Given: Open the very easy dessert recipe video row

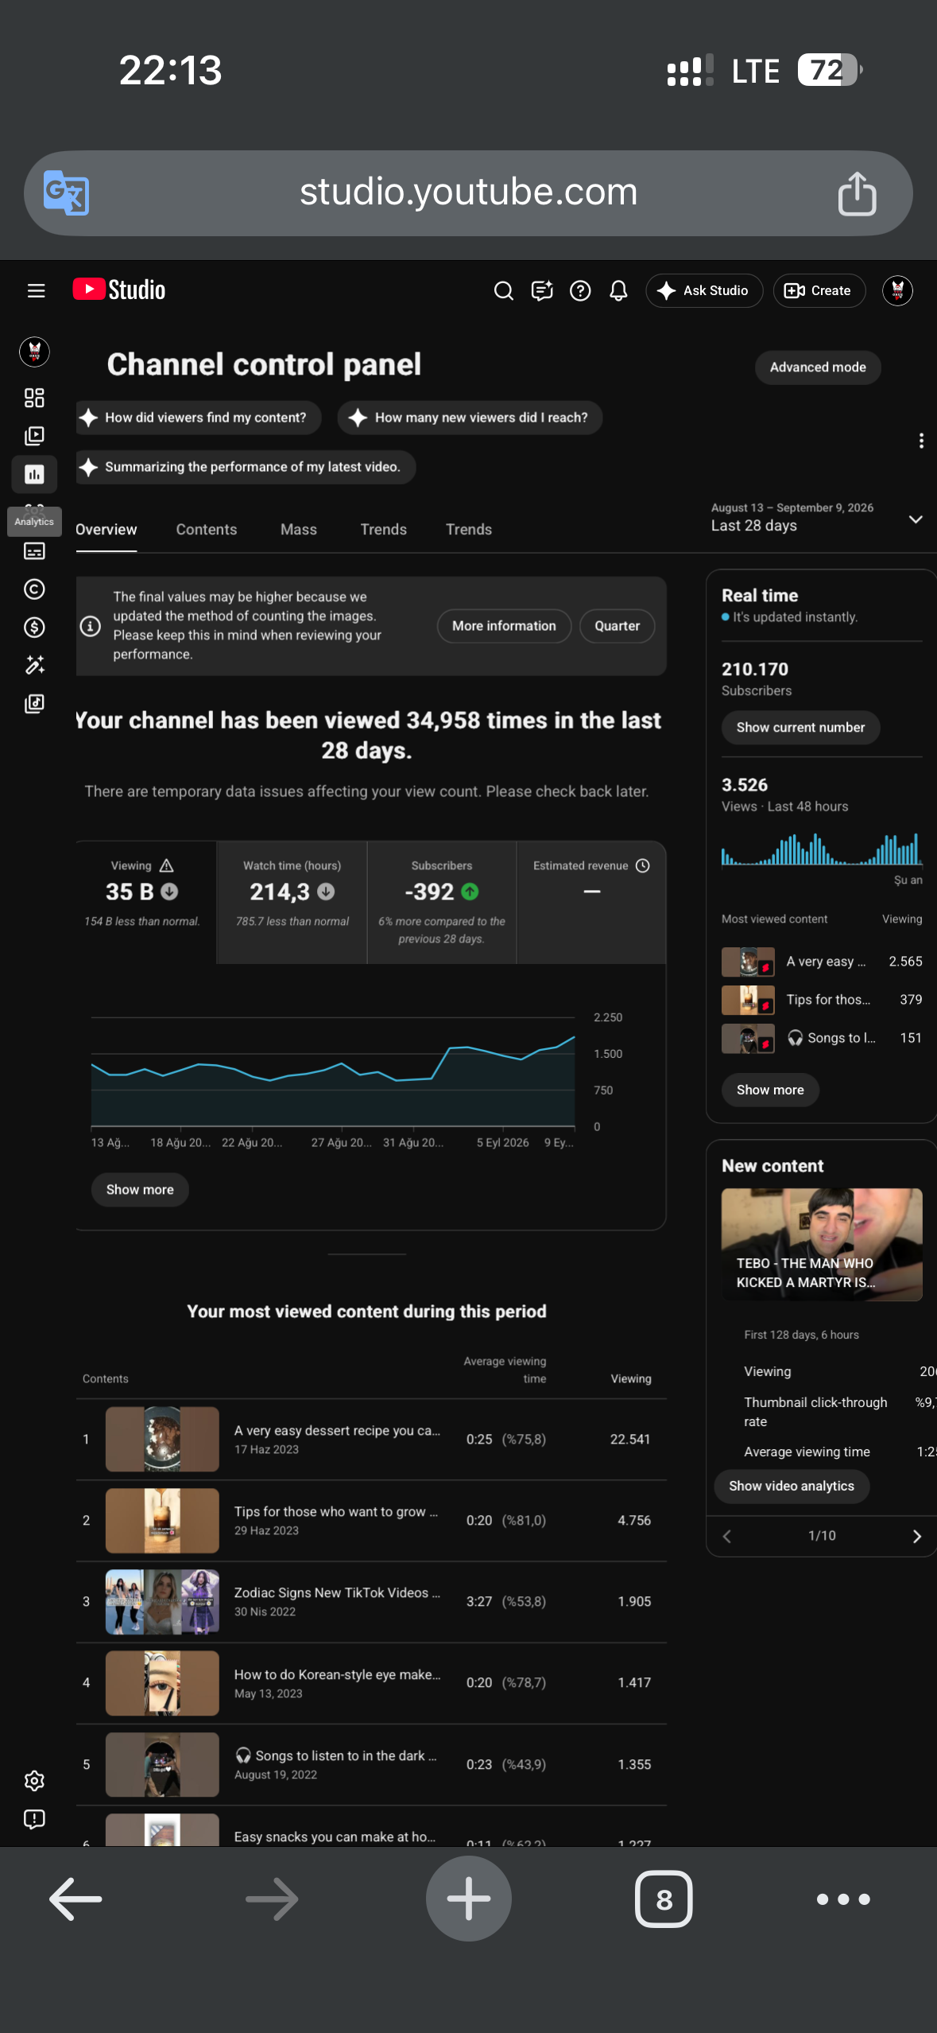Looking at the screenshot, I should (x=371, y=1439).
